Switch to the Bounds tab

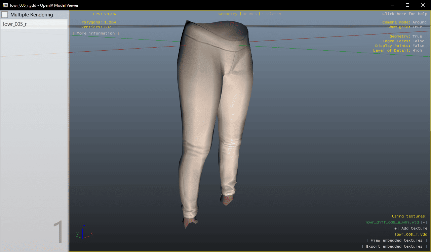(249, 14)
